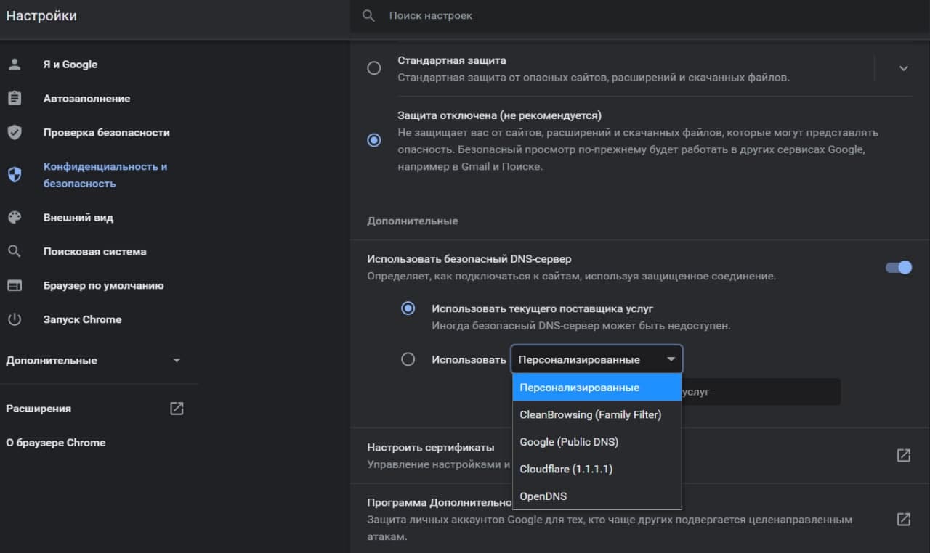The height and width of the screenshot is (553, 930).
Task: Click the browser window icon Браузер по умолчанию
Action: (15, 285)
